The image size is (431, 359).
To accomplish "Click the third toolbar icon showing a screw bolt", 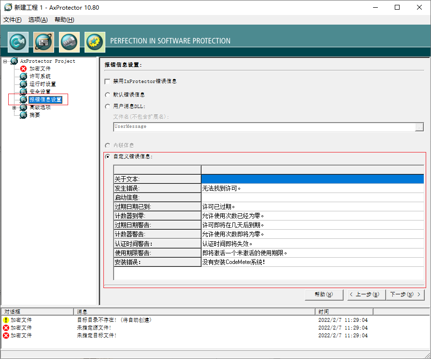I will [x=69, y=42].
